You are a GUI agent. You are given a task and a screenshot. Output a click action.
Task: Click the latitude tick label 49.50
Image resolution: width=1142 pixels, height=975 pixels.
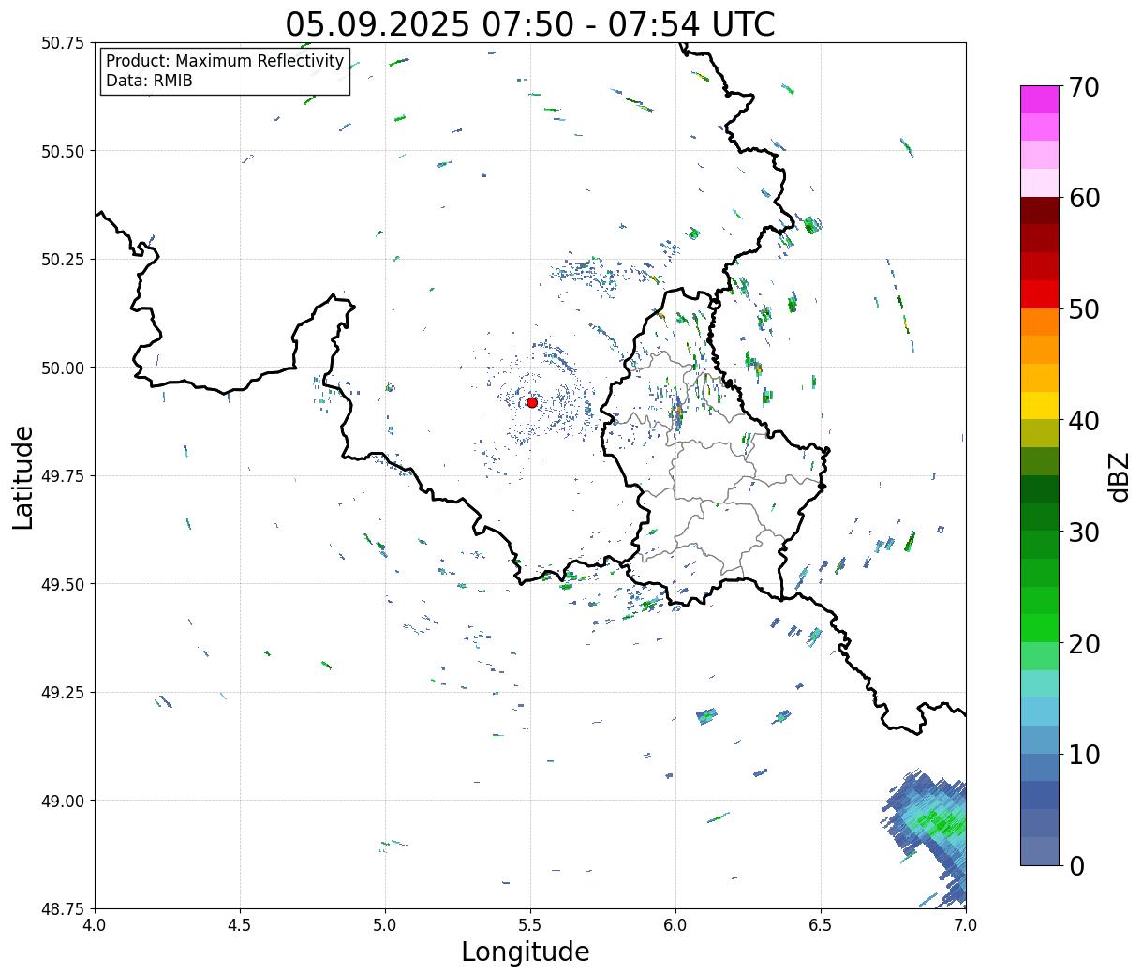[x=62, y=584]
